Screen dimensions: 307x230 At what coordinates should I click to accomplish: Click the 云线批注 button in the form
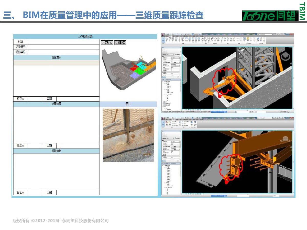(x=120, y=42)
